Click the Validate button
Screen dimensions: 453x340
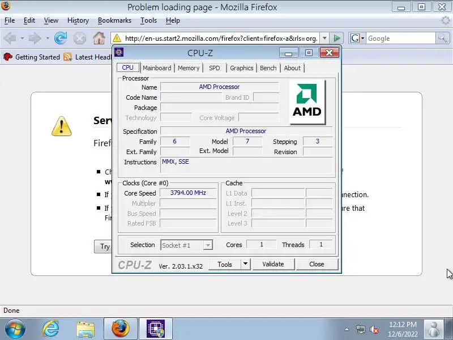pos(273,264)
